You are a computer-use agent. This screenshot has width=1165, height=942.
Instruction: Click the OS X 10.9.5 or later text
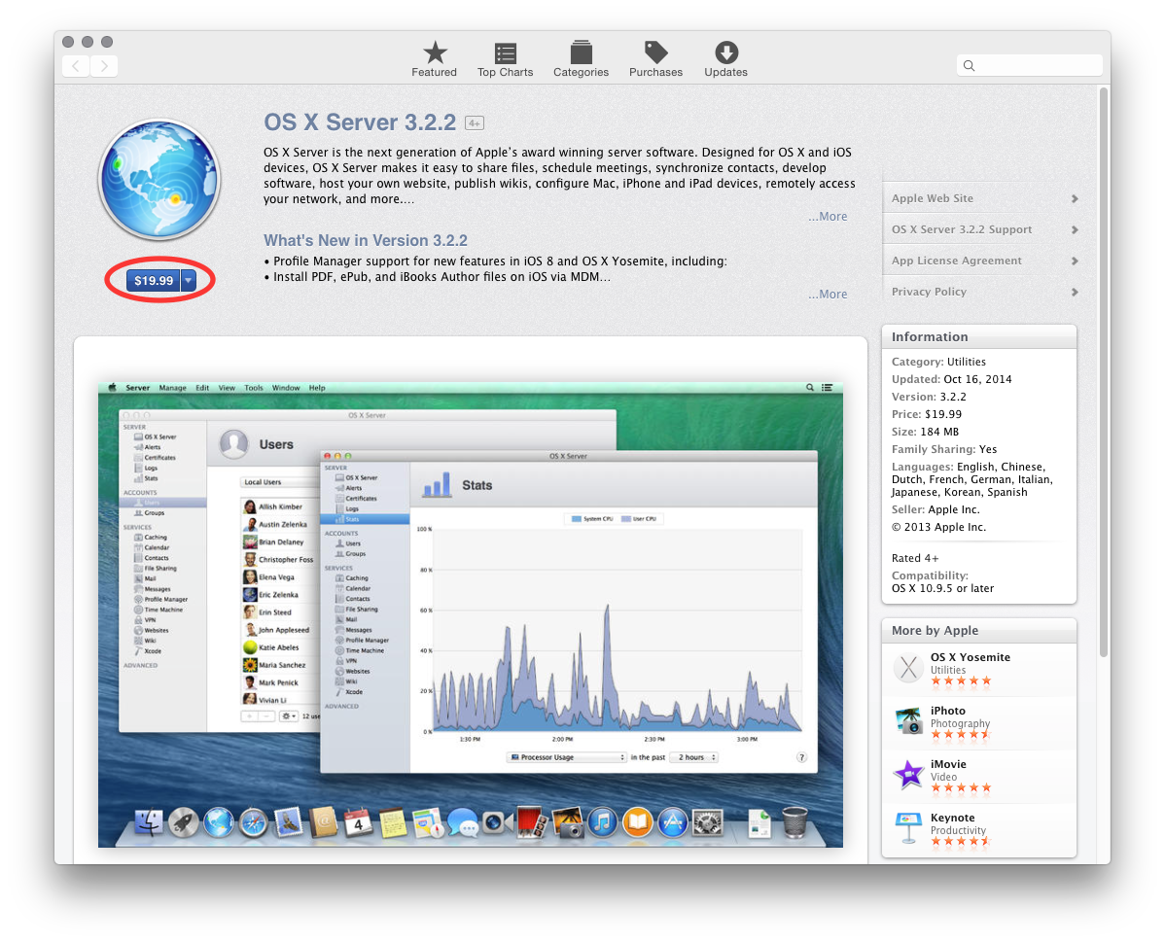942,588
